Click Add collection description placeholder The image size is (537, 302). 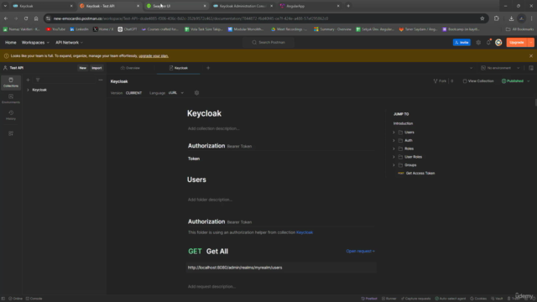213,128
